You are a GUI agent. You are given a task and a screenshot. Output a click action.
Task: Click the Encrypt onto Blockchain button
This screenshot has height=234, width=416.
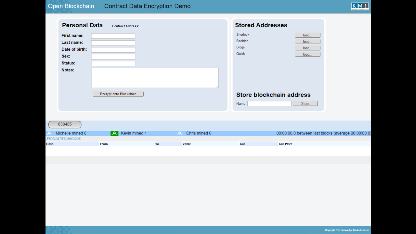pyautogui.click(x=118, y=94)
